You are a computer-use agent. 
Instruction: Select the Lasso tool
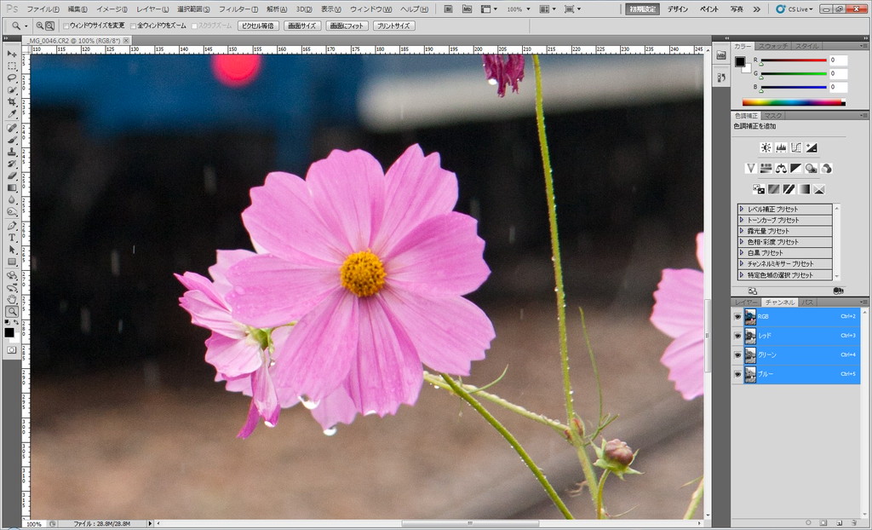click(12, 78)
